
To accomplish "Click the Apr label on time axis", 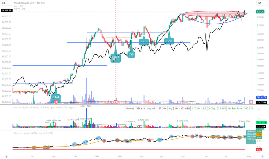I will [162, 156].
